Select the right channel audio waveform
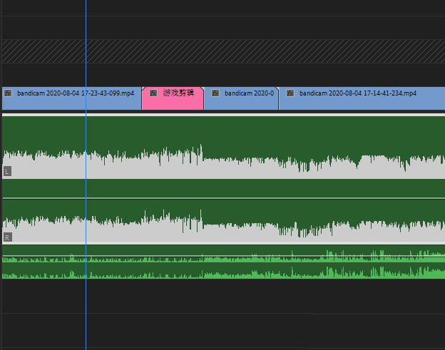This screenshot has width=445, height=350. 223,220
